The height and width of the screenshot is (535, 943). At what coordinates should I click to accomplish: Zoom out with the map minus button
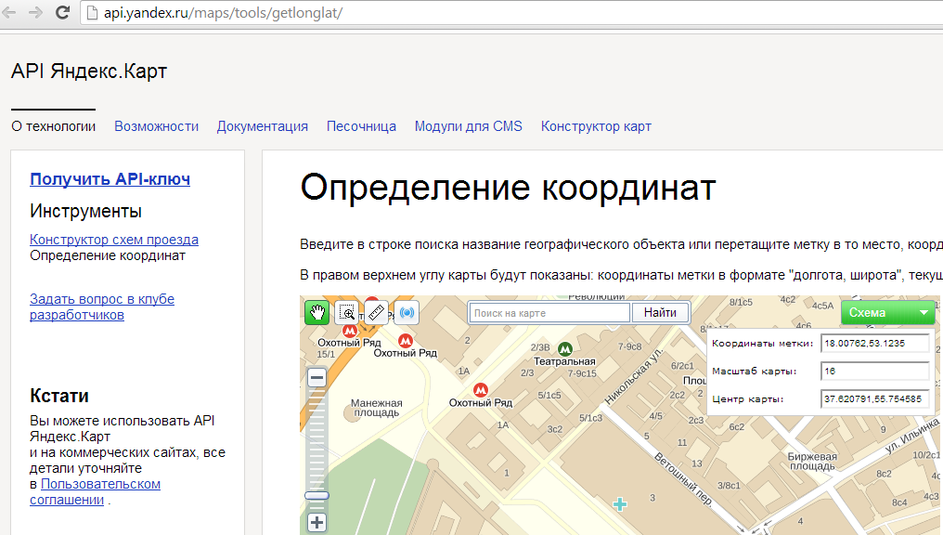pyautogui.click(x=316, y=377)
